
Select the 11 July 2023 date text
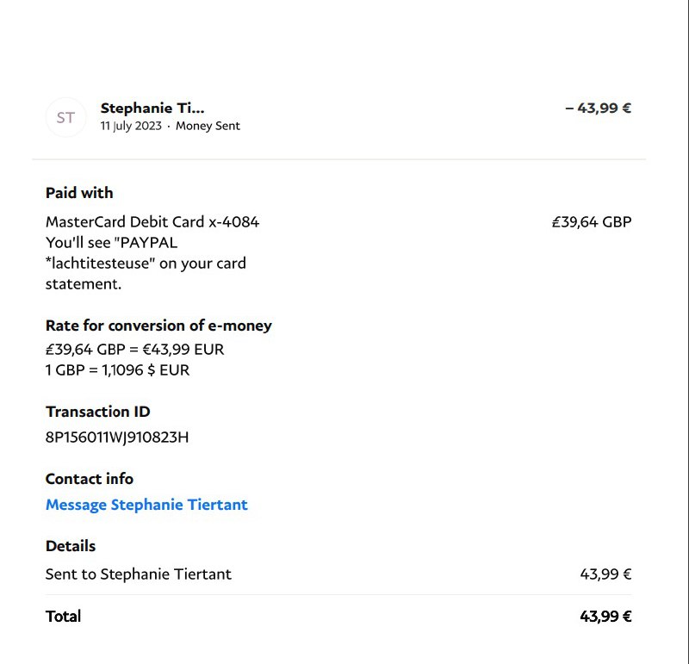[x=131, y=126]
